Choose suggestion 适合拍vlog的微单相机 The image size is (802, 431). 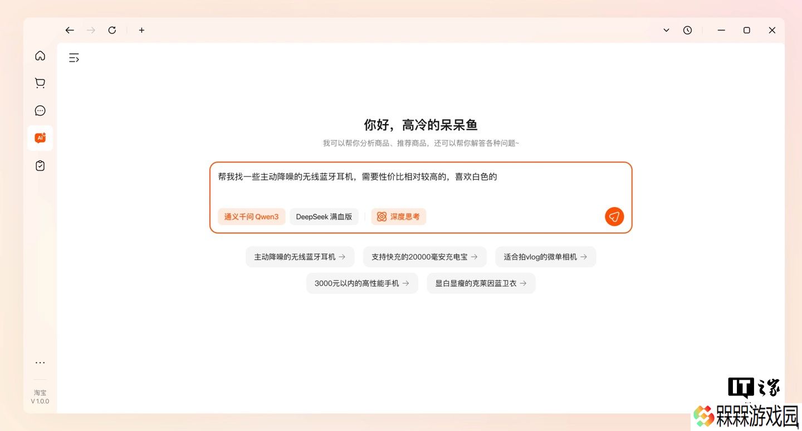point(545,257)
